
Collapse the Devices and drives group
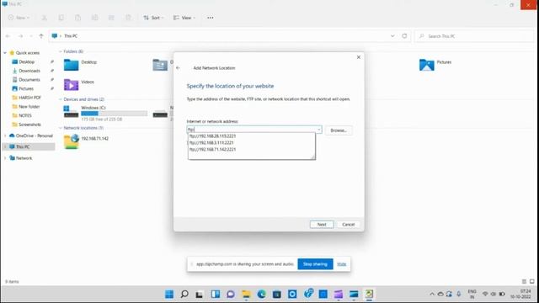[x=61, y=99]
